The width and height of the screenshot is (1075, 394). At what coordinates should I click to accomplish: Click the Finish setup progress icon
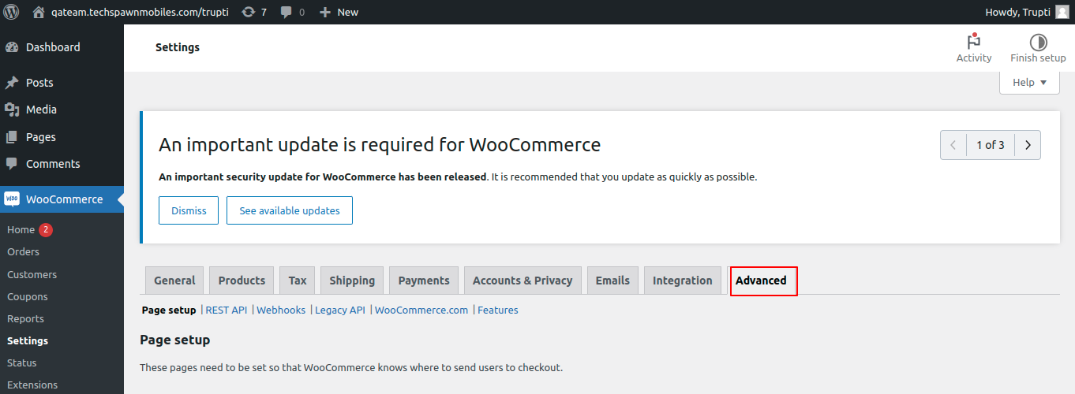click(x=1038, y=43)
